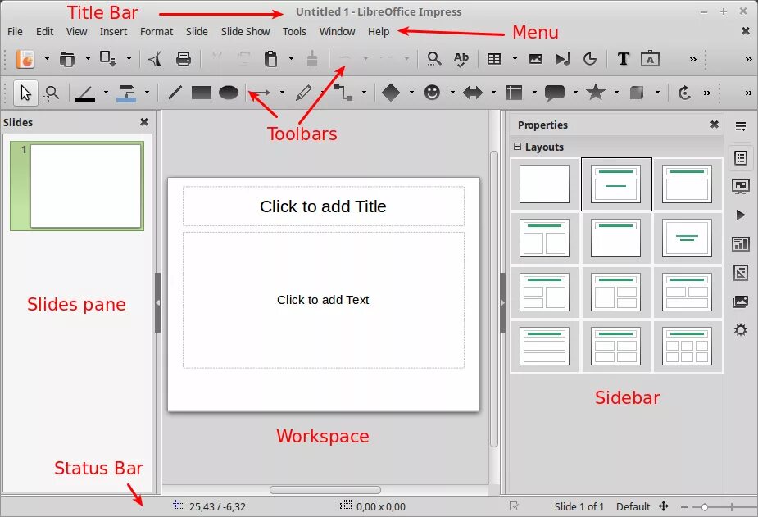Open the New presentation dropdown arrow
Image resolution: width=758 pixels, height=517 pixels.
47,59
